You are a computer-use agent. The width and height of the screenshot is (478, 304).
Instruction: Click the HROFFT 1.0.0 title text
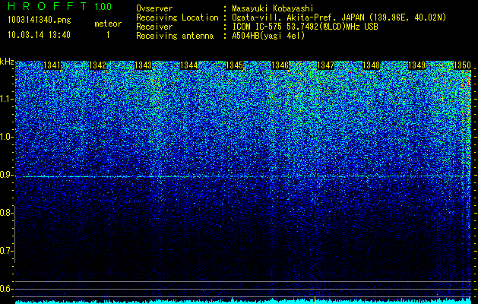[59, 6]
